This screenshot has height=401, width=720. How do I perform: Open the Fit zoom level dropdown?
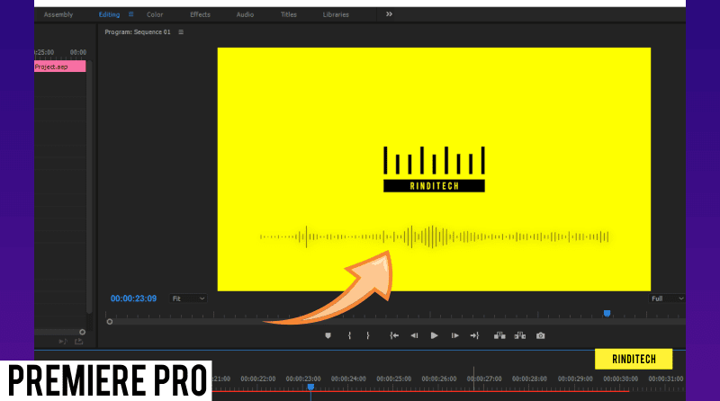pyautogui.click(x=188, y=299)
